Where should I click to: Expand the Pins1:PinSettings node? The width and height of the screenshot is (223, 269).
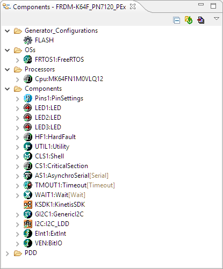[x=17, y=99]
